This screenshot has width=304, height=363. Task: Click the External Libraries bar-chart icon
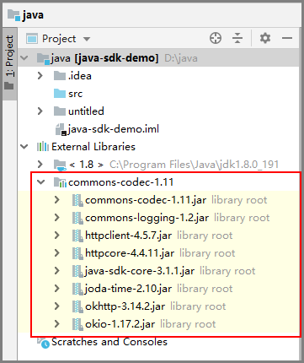[x=43, y=147]
